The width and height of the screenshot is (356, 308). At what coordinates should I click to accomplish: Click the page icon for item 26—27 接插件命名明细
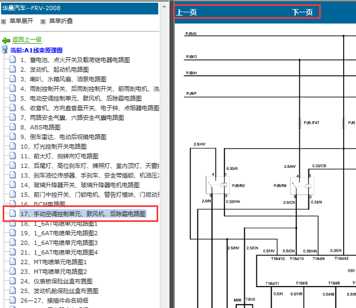click(13, 300)
